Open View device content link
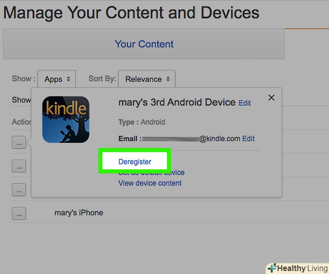 [x=150, y=183]
